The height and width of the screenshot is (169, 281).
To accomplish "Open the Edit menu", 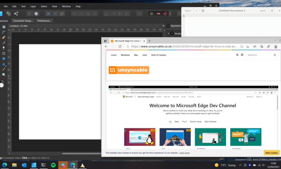I will [x=14, y=6].
